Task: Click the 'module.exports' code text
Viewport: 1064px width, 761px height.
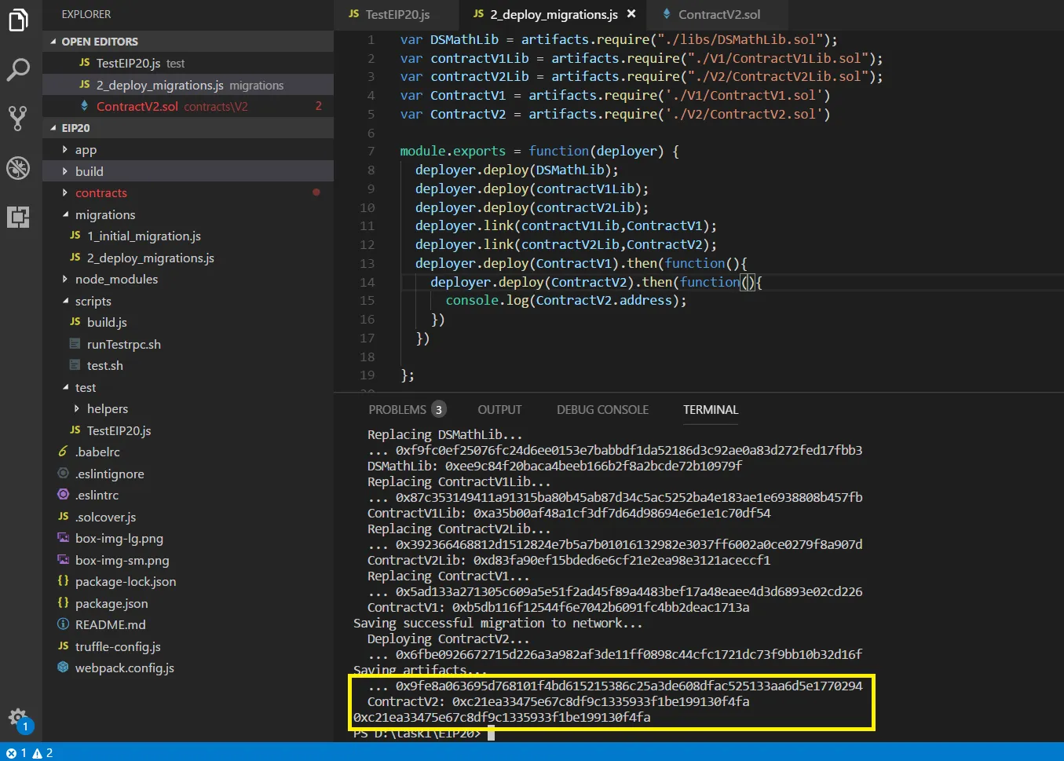Action: click(452, 151)
